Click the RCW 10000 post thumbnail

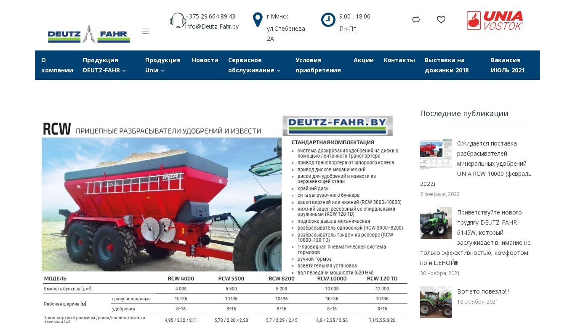436,154
